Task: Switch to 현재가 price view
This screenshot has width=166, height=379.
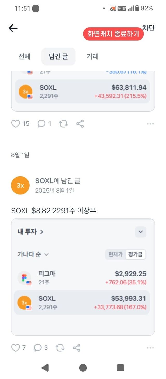Action: (115, 254)
